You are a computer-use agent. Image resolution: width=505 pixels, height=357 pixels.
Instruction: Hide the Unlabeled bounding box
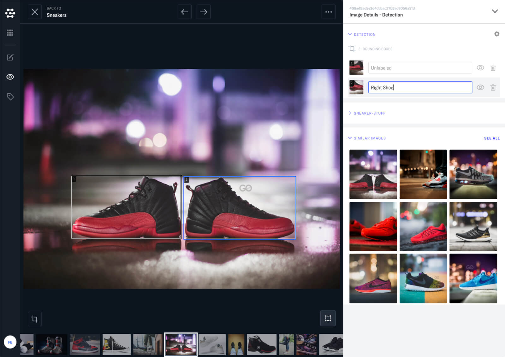[x=480, y=68]
